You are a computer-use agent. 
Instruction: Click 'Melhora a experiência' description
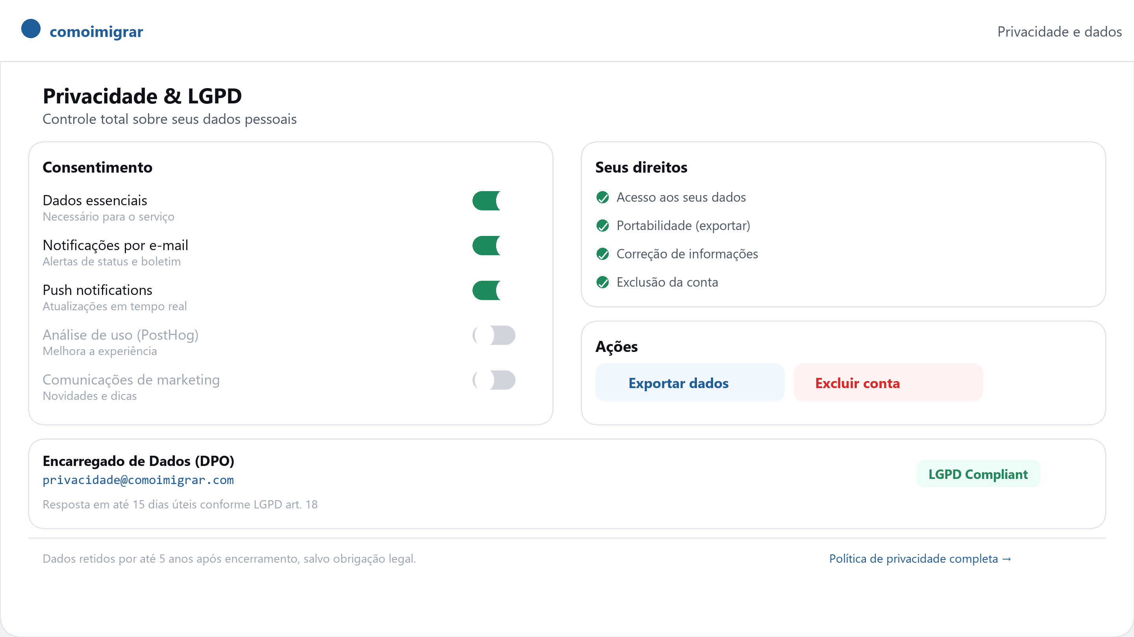coord(100,351)
